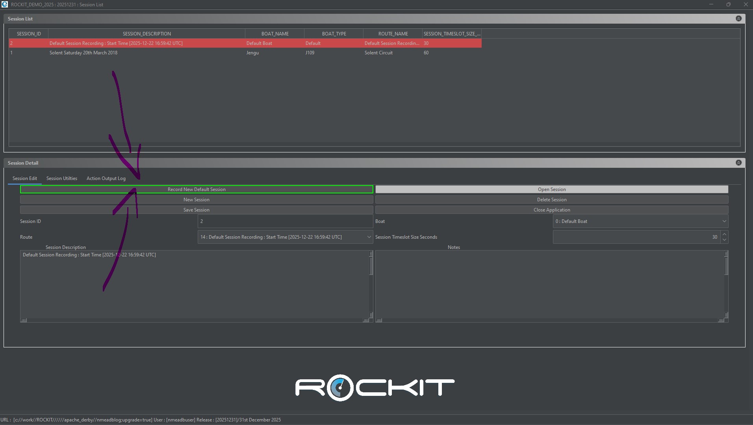Screen dimensions: 753x425
Task: Increase Session Timeslot Size value
Action: (x=724, y=234)
